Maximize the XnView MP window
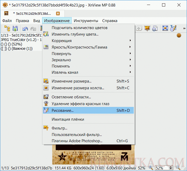The height and width of the screenshot is (171, 187). 164,5
